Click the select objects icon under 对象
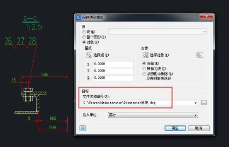The width and height of the screenshot is (229, 147). (146, 55)
